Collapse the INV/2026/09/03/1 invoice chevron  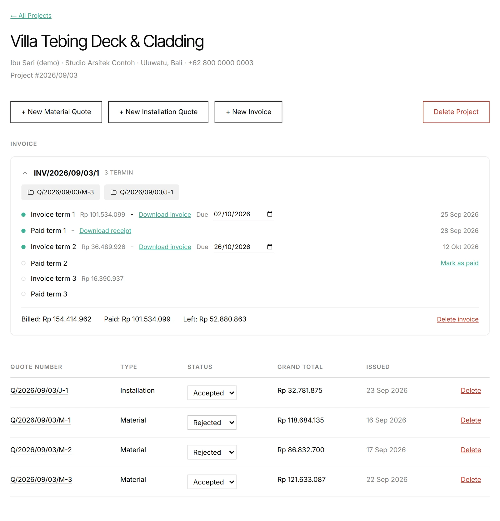click(25, 173)
